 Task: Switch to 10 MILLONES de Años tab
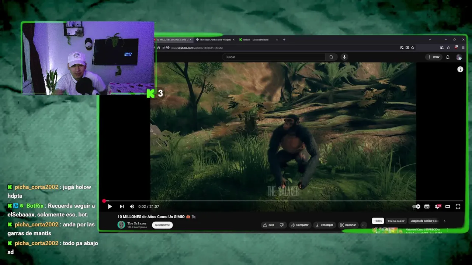[x=172, y=40]
